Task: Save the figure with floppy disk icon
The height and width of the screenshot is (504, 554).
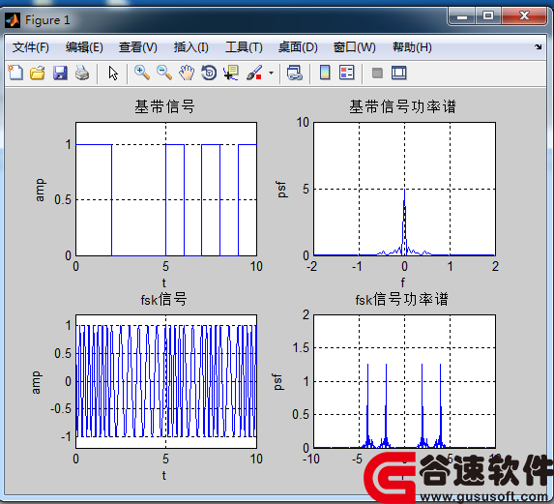Action: coord(60,74)
